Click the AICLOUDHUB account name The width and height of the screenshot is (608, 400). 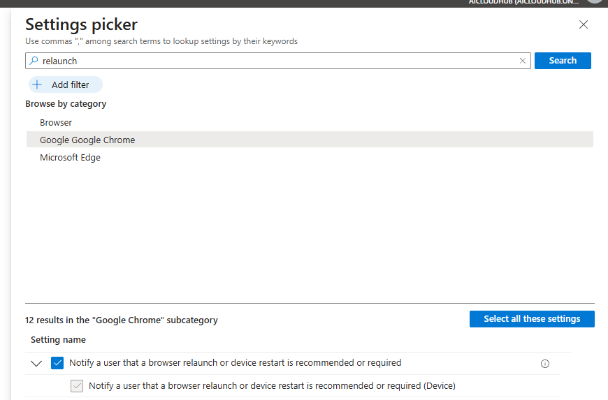tap(524, 2)
